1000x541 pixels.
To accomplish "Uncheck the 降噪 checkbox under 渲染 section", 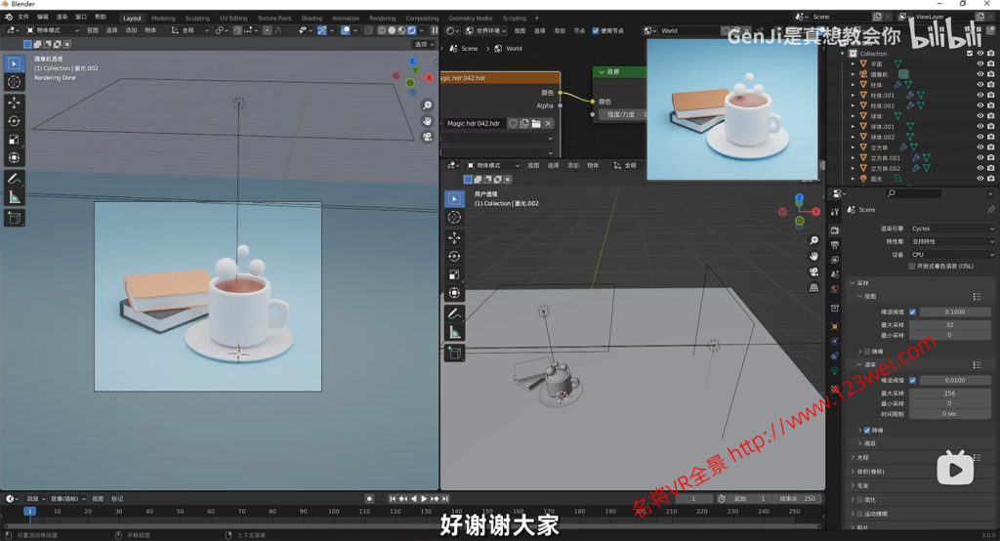I will pos(867,430).
